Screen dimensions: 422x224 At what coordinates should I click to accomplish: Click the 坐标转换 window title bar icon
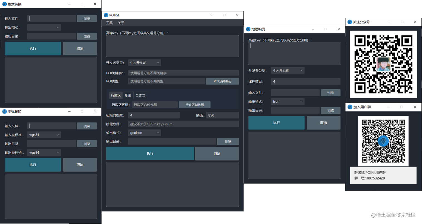pyautogui.click(x=4, y=111)
